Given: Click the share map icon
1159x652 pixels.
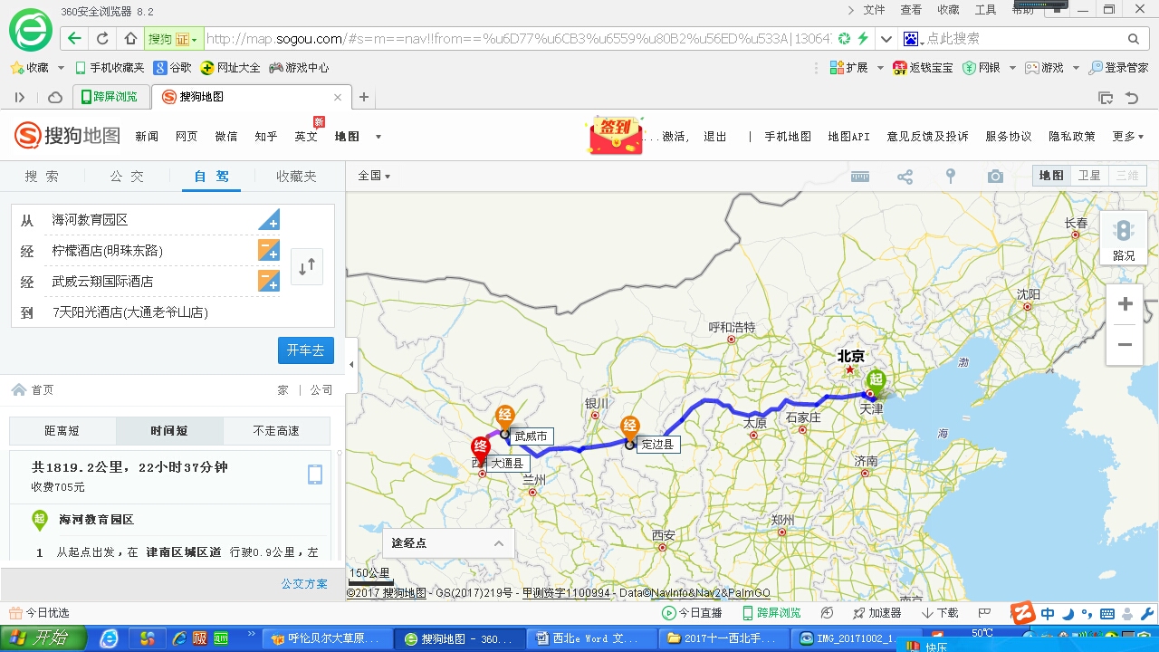Looking at the screenshot, I should 905,177.
